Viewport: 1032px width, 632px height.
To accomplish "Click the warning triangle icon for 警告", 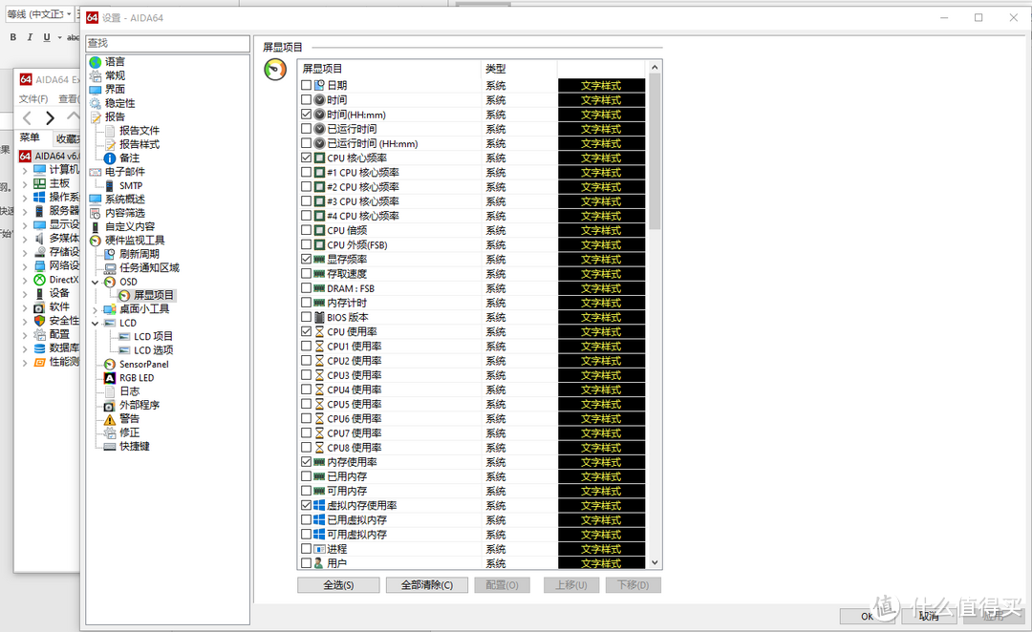I will [110, 419].
